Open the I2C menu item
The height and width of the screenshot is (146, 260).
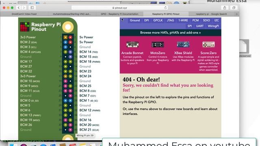coord(217,20)
